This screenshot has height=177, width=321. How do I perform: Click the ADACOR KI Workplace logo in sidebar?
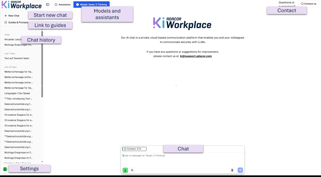21,5
